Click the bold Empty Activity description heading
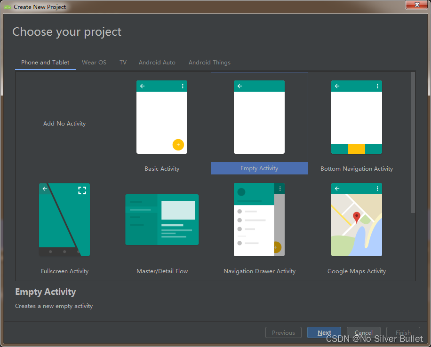431x347 pixels. click(x=45, y=292)
